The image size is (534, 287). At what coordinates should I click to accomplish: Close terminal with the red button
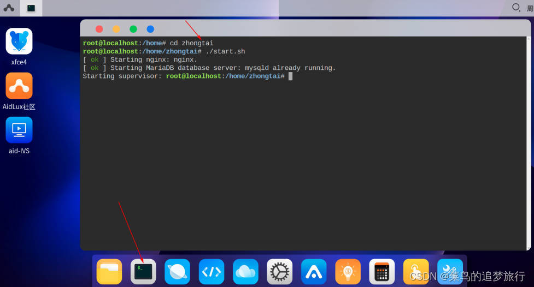point(99,29)
